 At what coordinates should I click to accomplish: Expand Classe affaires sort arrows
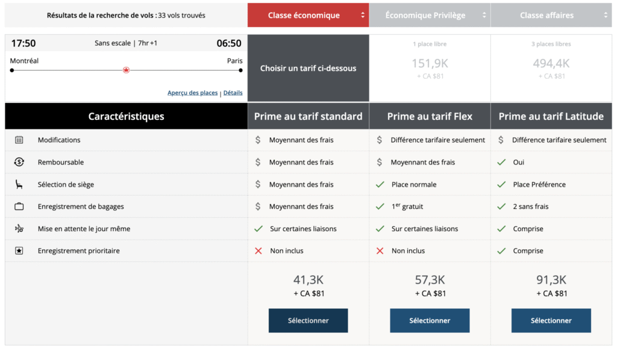coord(606,15)
